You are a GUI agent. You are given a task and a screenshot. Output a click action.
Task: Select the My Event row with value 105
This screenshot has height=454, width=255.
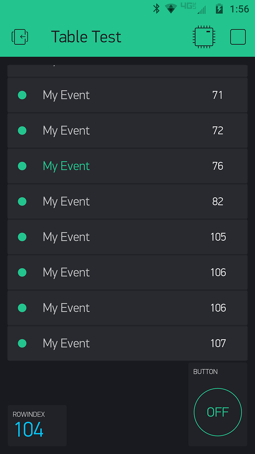point(127,237)
